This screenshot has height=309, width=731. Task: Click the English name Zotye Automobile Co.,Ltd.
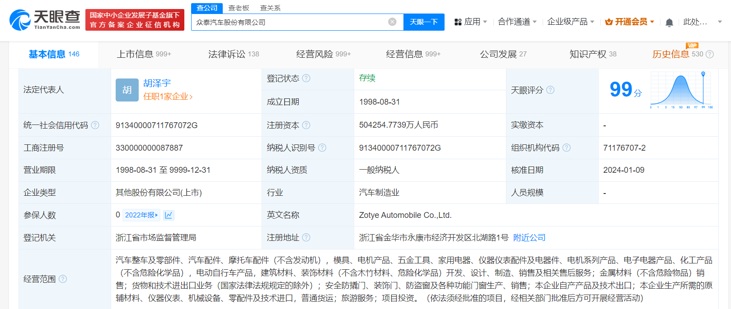click(x=405, y=215)
